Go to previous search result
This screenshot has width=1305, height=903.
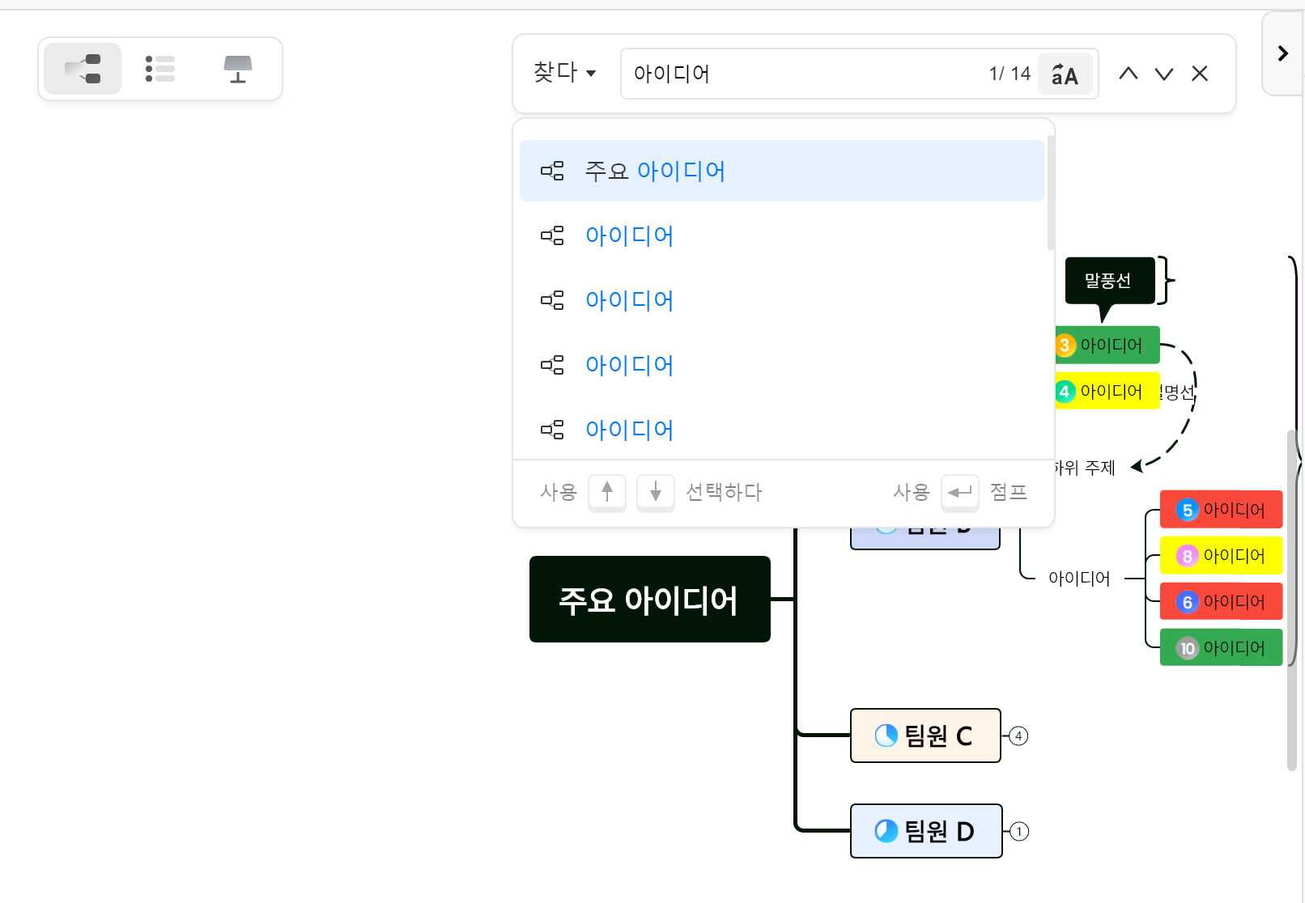1129,74
